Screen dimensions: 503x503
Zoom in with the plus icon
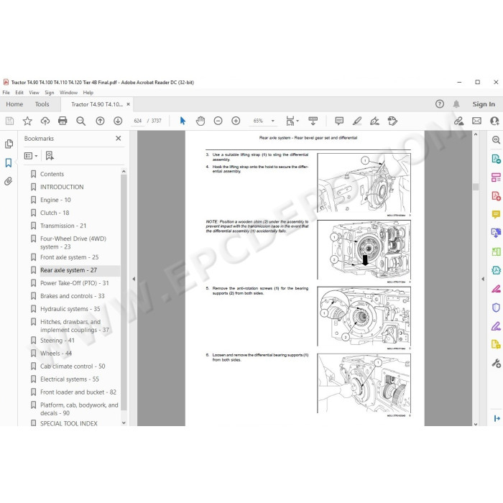point(236,121)
